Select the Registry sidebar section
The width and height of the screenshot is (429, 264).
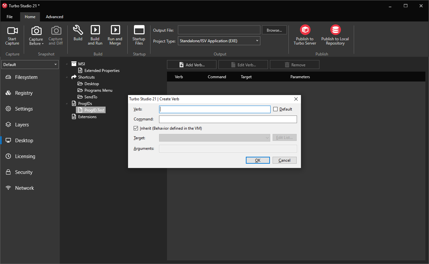tap(24, 93)
